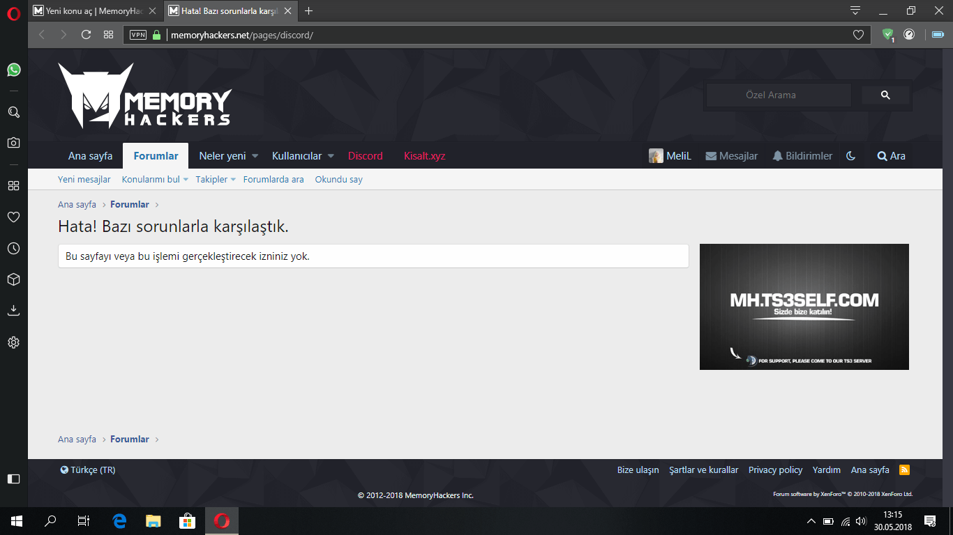This screenshot has width=953, height=535.
Task: Open WhatsApp in the Opera sidebar
Action: pos(13,70)
